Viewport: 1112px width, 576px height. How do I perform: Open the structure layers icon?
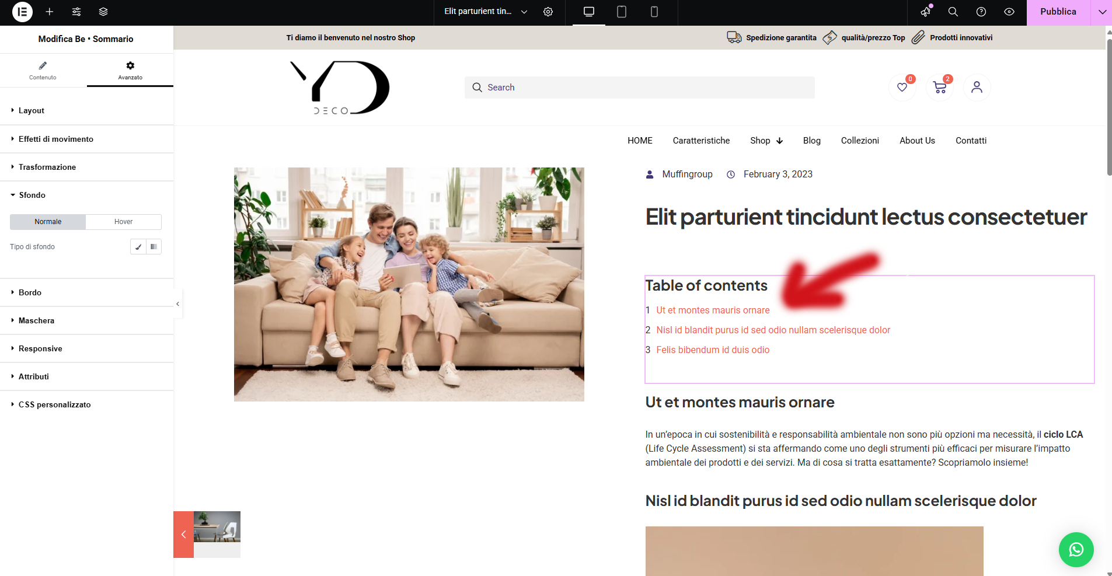click(x=103, y=12)
